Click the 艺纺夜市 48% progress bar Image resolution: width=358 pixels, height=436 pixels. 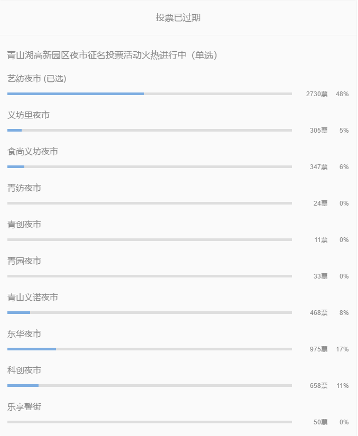pos(149,94)
